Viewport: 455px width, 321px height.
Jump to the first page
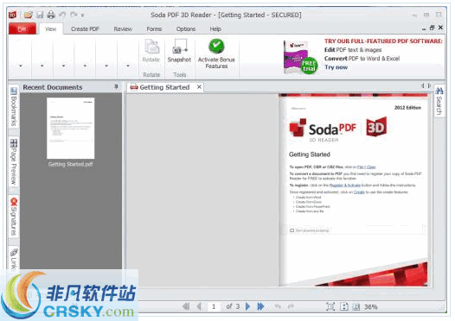(x=186, y=306)
